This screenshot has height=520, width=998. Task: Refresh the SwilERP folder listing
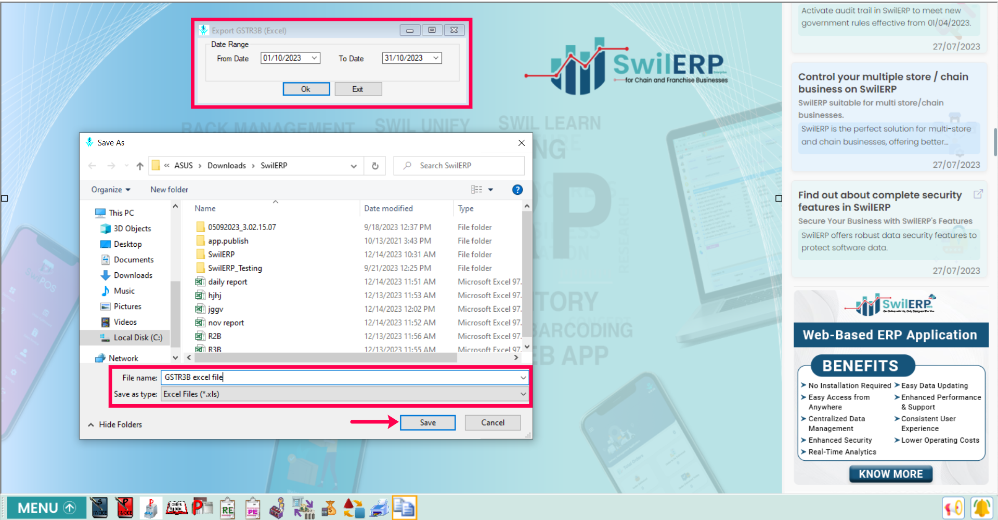[375, 166]
